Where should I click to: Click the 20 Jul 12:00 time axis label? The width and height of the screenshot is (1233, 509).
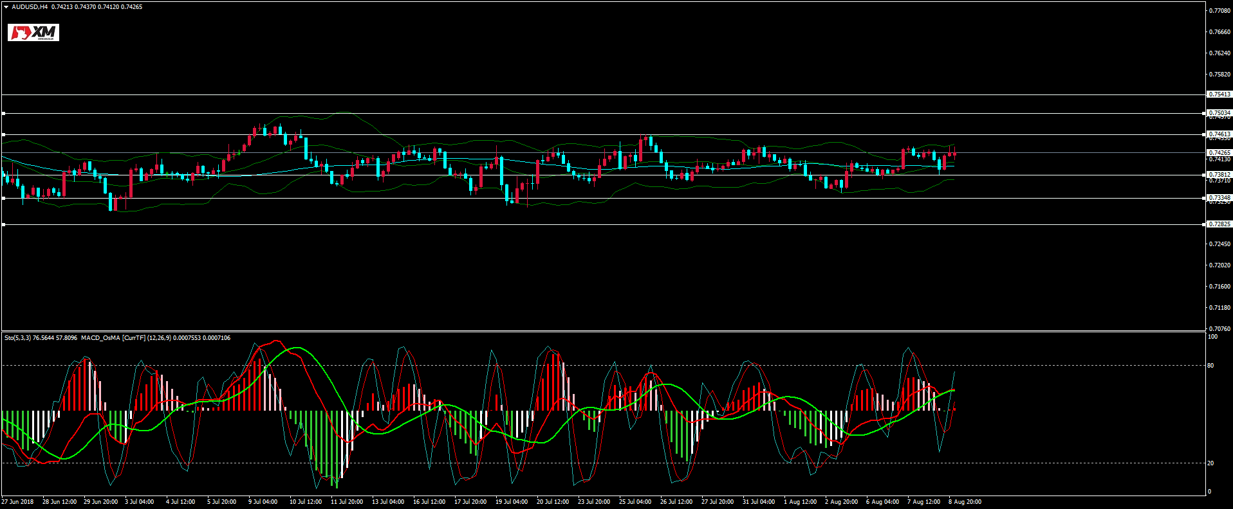pyautogui.click(x=553, y=502)
